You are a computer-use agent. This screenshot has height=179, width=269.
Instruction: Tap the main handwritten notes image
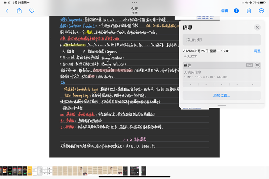pyautogui.click(x=114, y=87)
